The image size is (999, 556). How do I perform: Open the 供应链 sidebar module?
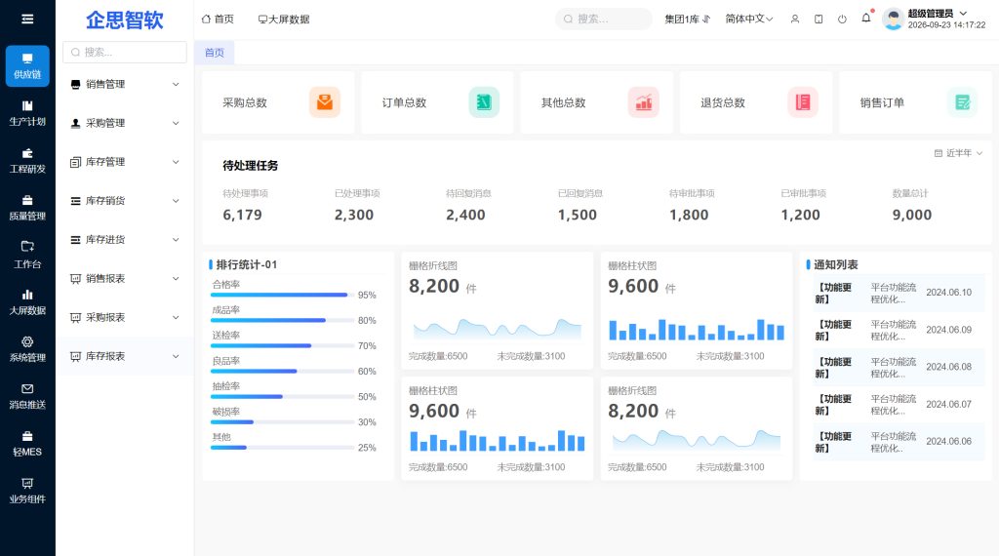pyautogui.click(x=27, y=65)
